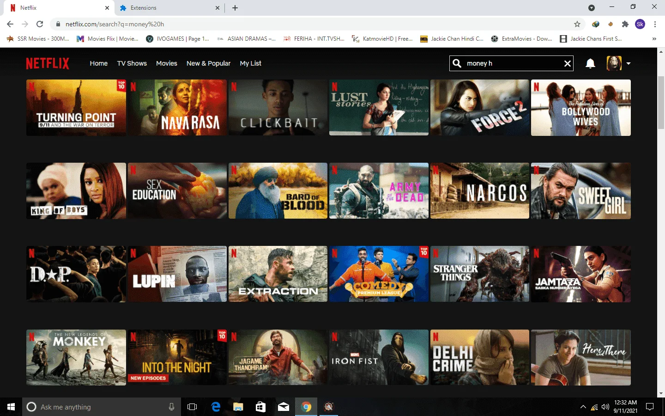
Task: Open the Chrome Extensions puzzle icon
Action: tap(625, 24)
